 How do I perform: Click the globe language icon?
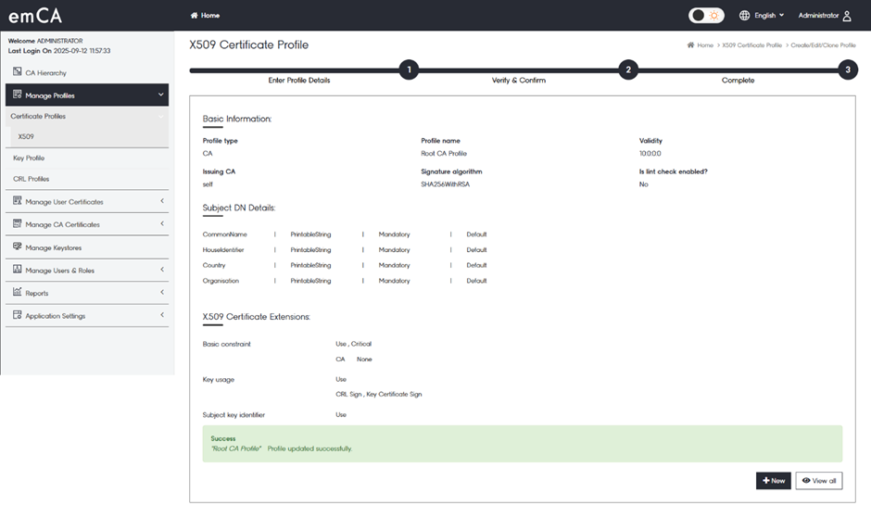pos(744,16)
